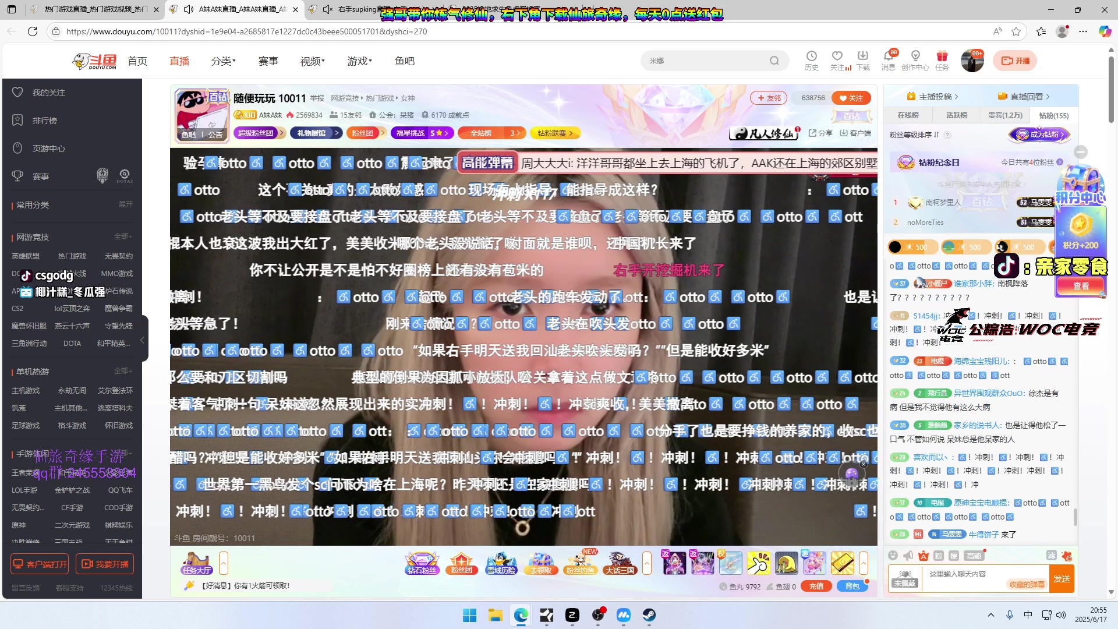Click the Douyu logo
Screen dimensions: 1118x629
coord(95,61)
